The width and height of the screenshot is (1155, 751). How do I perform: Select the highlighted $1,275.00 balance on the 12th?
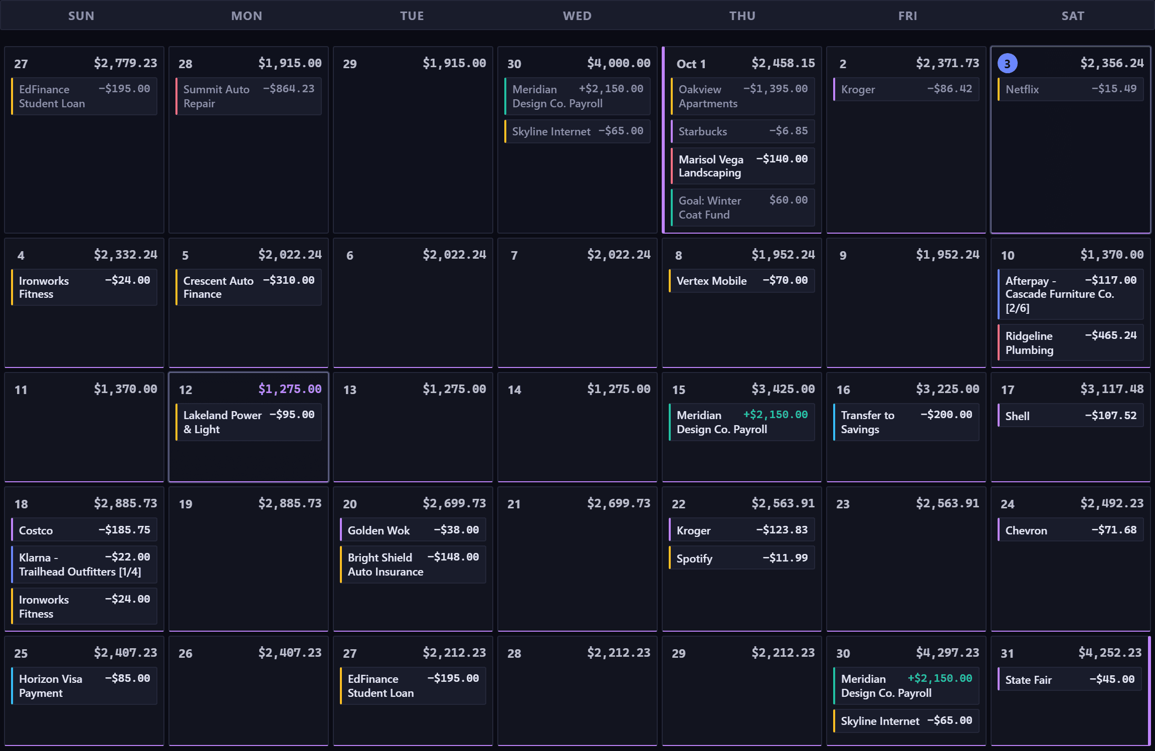[290, 389]
